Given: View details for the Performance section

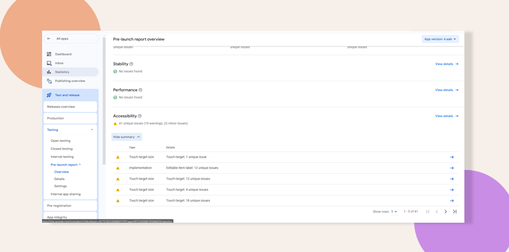Looking at the screenshot, I should pyautogui.click(x=447, y=90).
